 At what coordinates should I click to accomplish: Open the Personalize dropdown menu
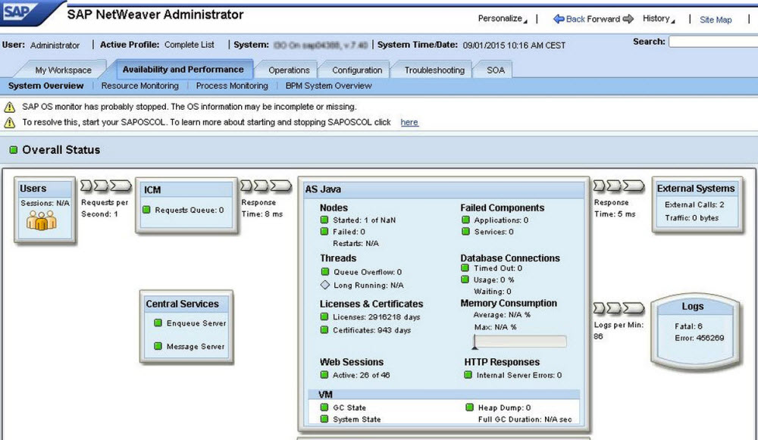tap(503, 18)
